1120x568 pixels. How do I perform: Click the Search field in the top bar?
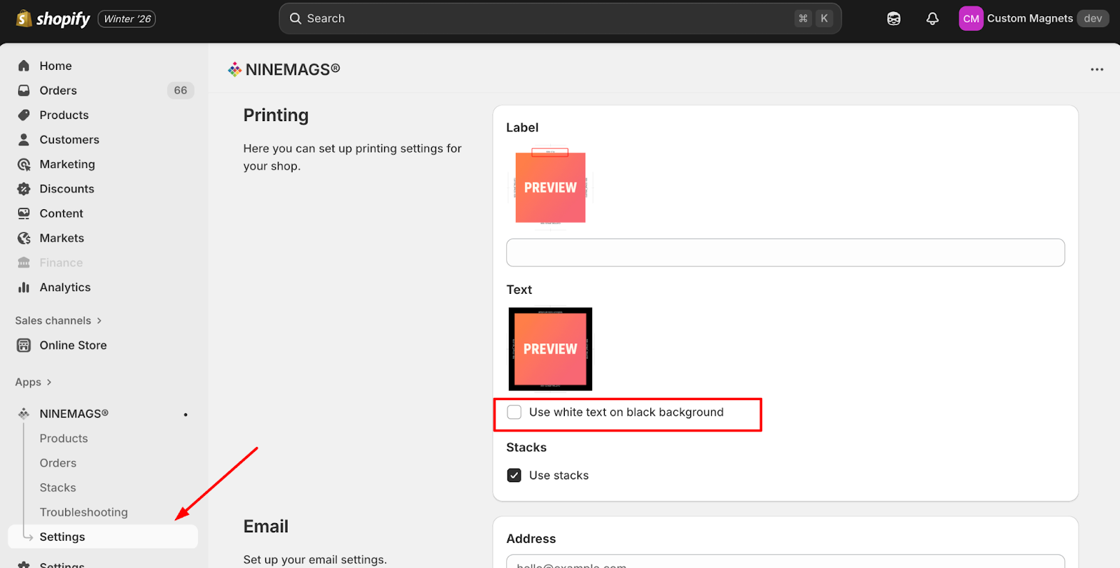point(560,18)
